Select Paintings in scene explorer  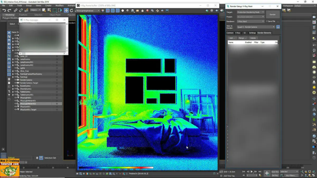(24, 77)
